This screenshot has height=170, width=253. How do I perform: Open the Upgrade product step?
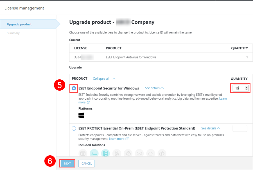tap(19, 24)
